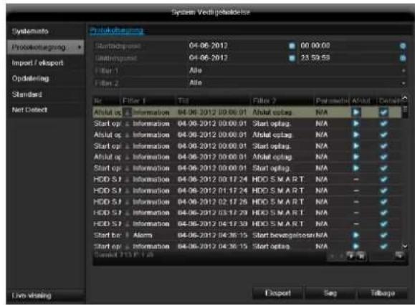Open Import / eksport in the sidebar

pyautogui.click(x=45, y=63)
